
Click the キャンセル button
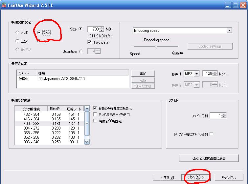click(229, 177)
